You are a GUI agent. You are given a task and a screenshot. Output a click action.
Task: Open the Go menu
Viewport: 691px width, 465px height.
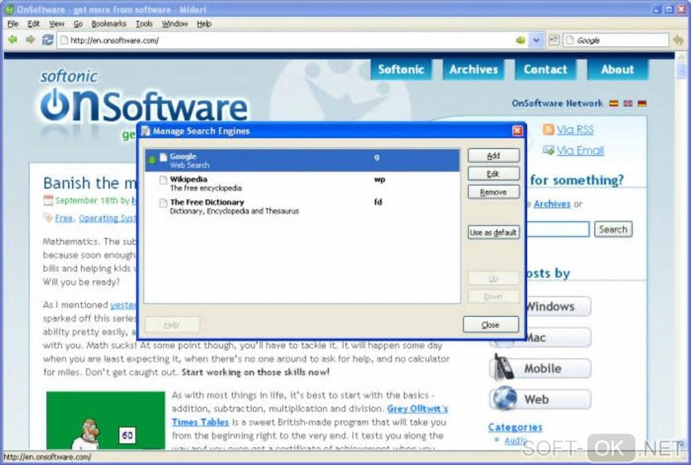[78, 24]
